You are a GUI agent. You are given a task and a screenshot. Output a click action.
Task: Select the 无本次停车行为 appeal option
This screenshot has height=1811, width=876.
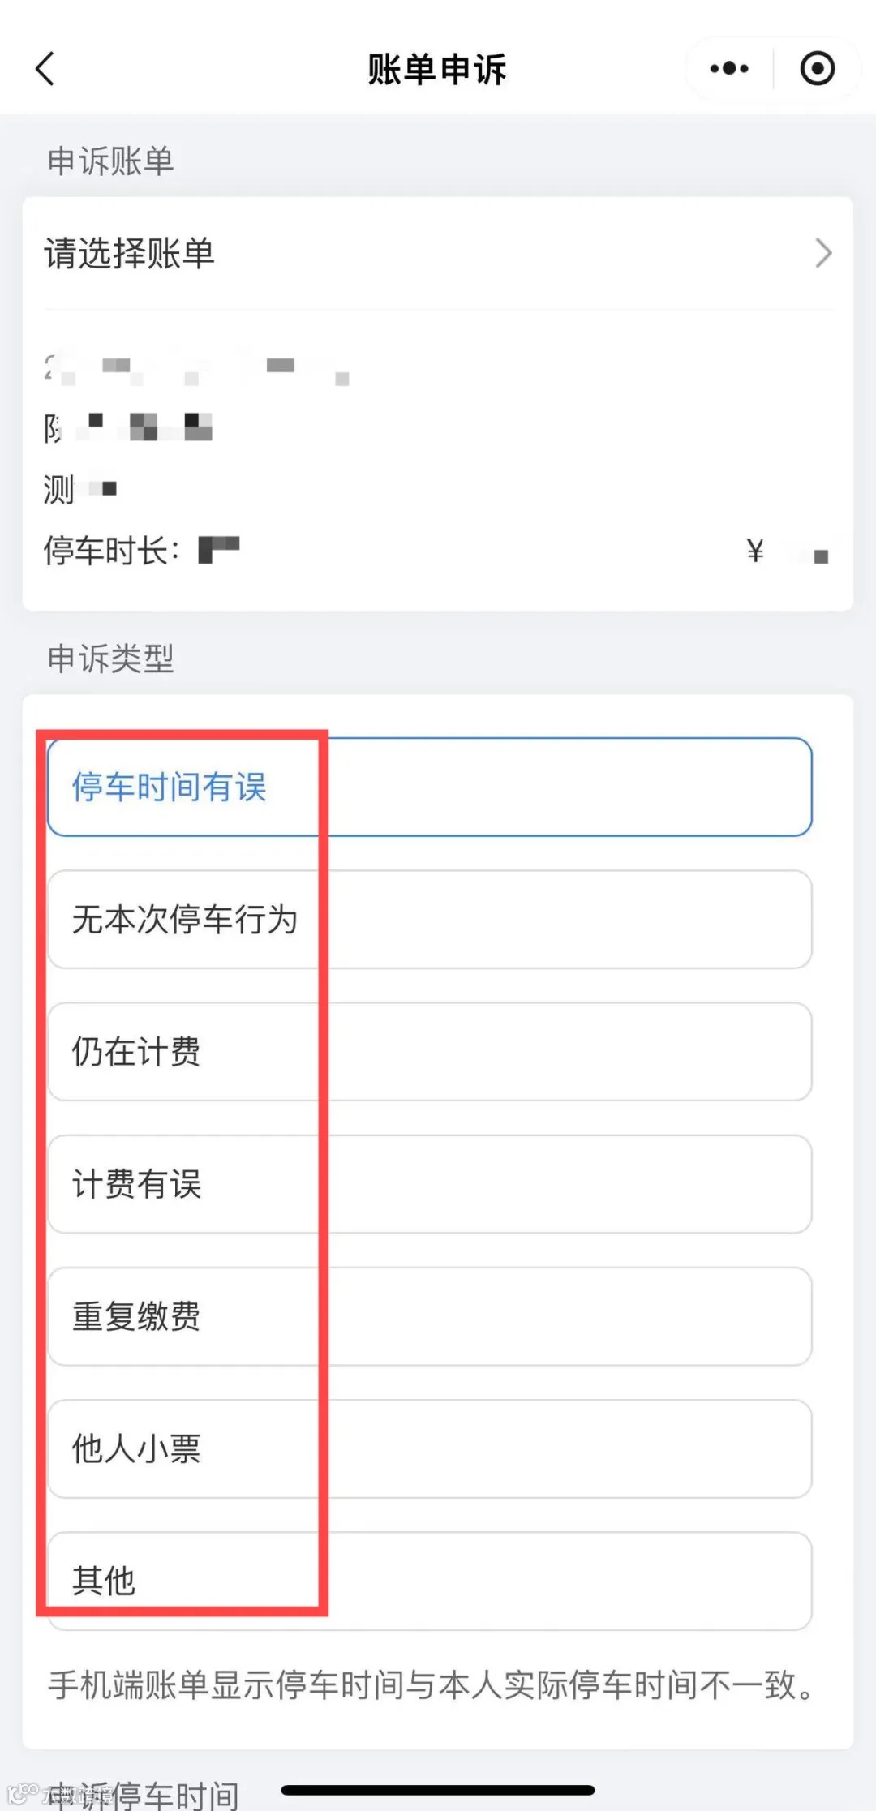coord(187,921)
